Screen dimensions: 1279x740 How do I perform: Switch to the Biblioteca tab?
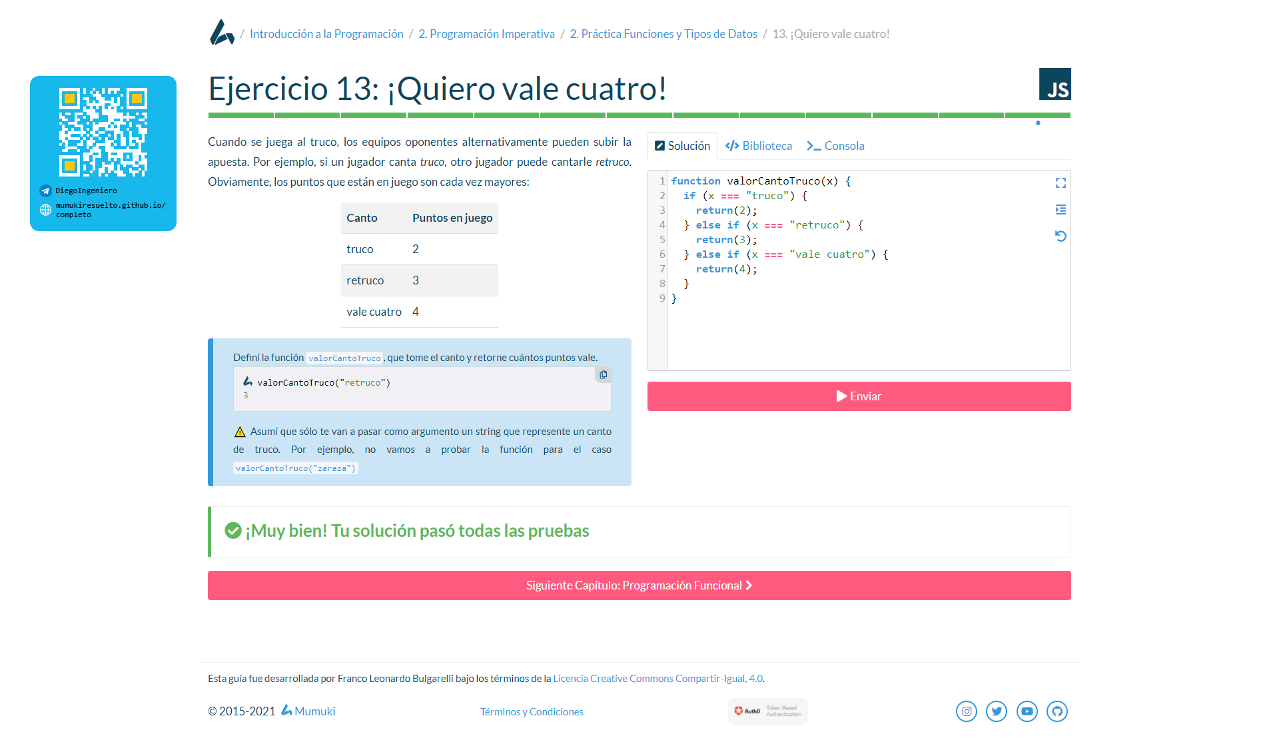(759, 146)
